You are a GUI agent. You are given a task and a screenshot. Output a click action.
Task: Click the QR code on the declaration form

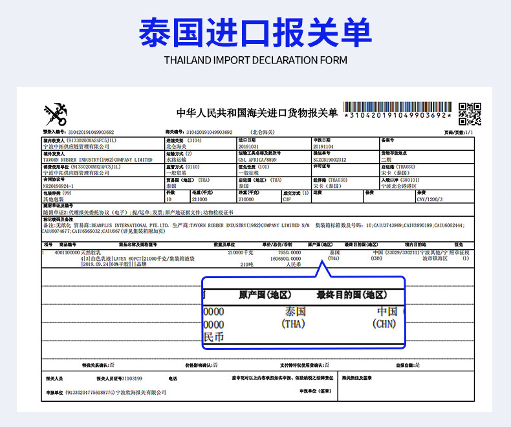(x=470, y=113)
